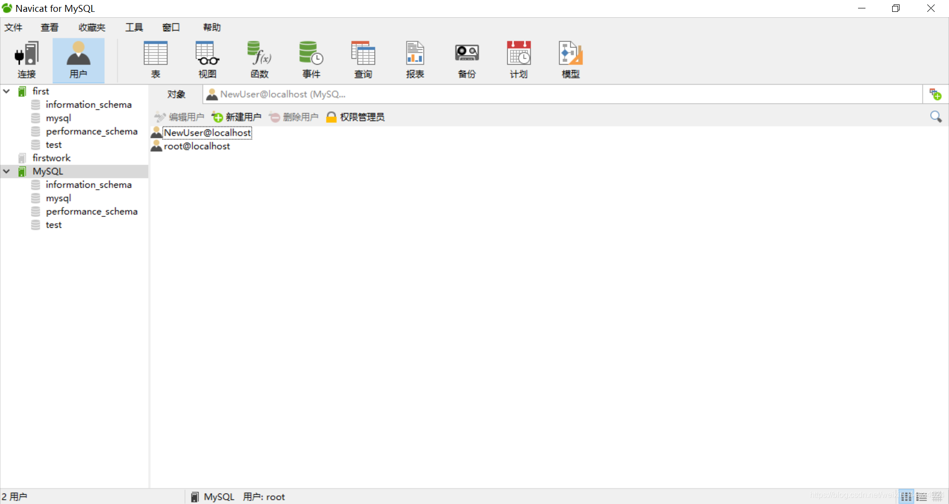Select performance_schema under first connection
The width and height of the screenshot is (949, 504).
[x=91, y=131]
